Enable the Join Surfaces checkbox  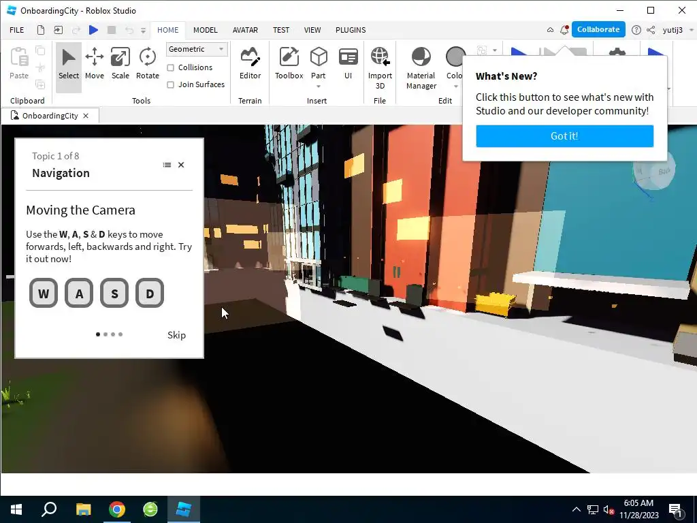[x=171, y=84]
